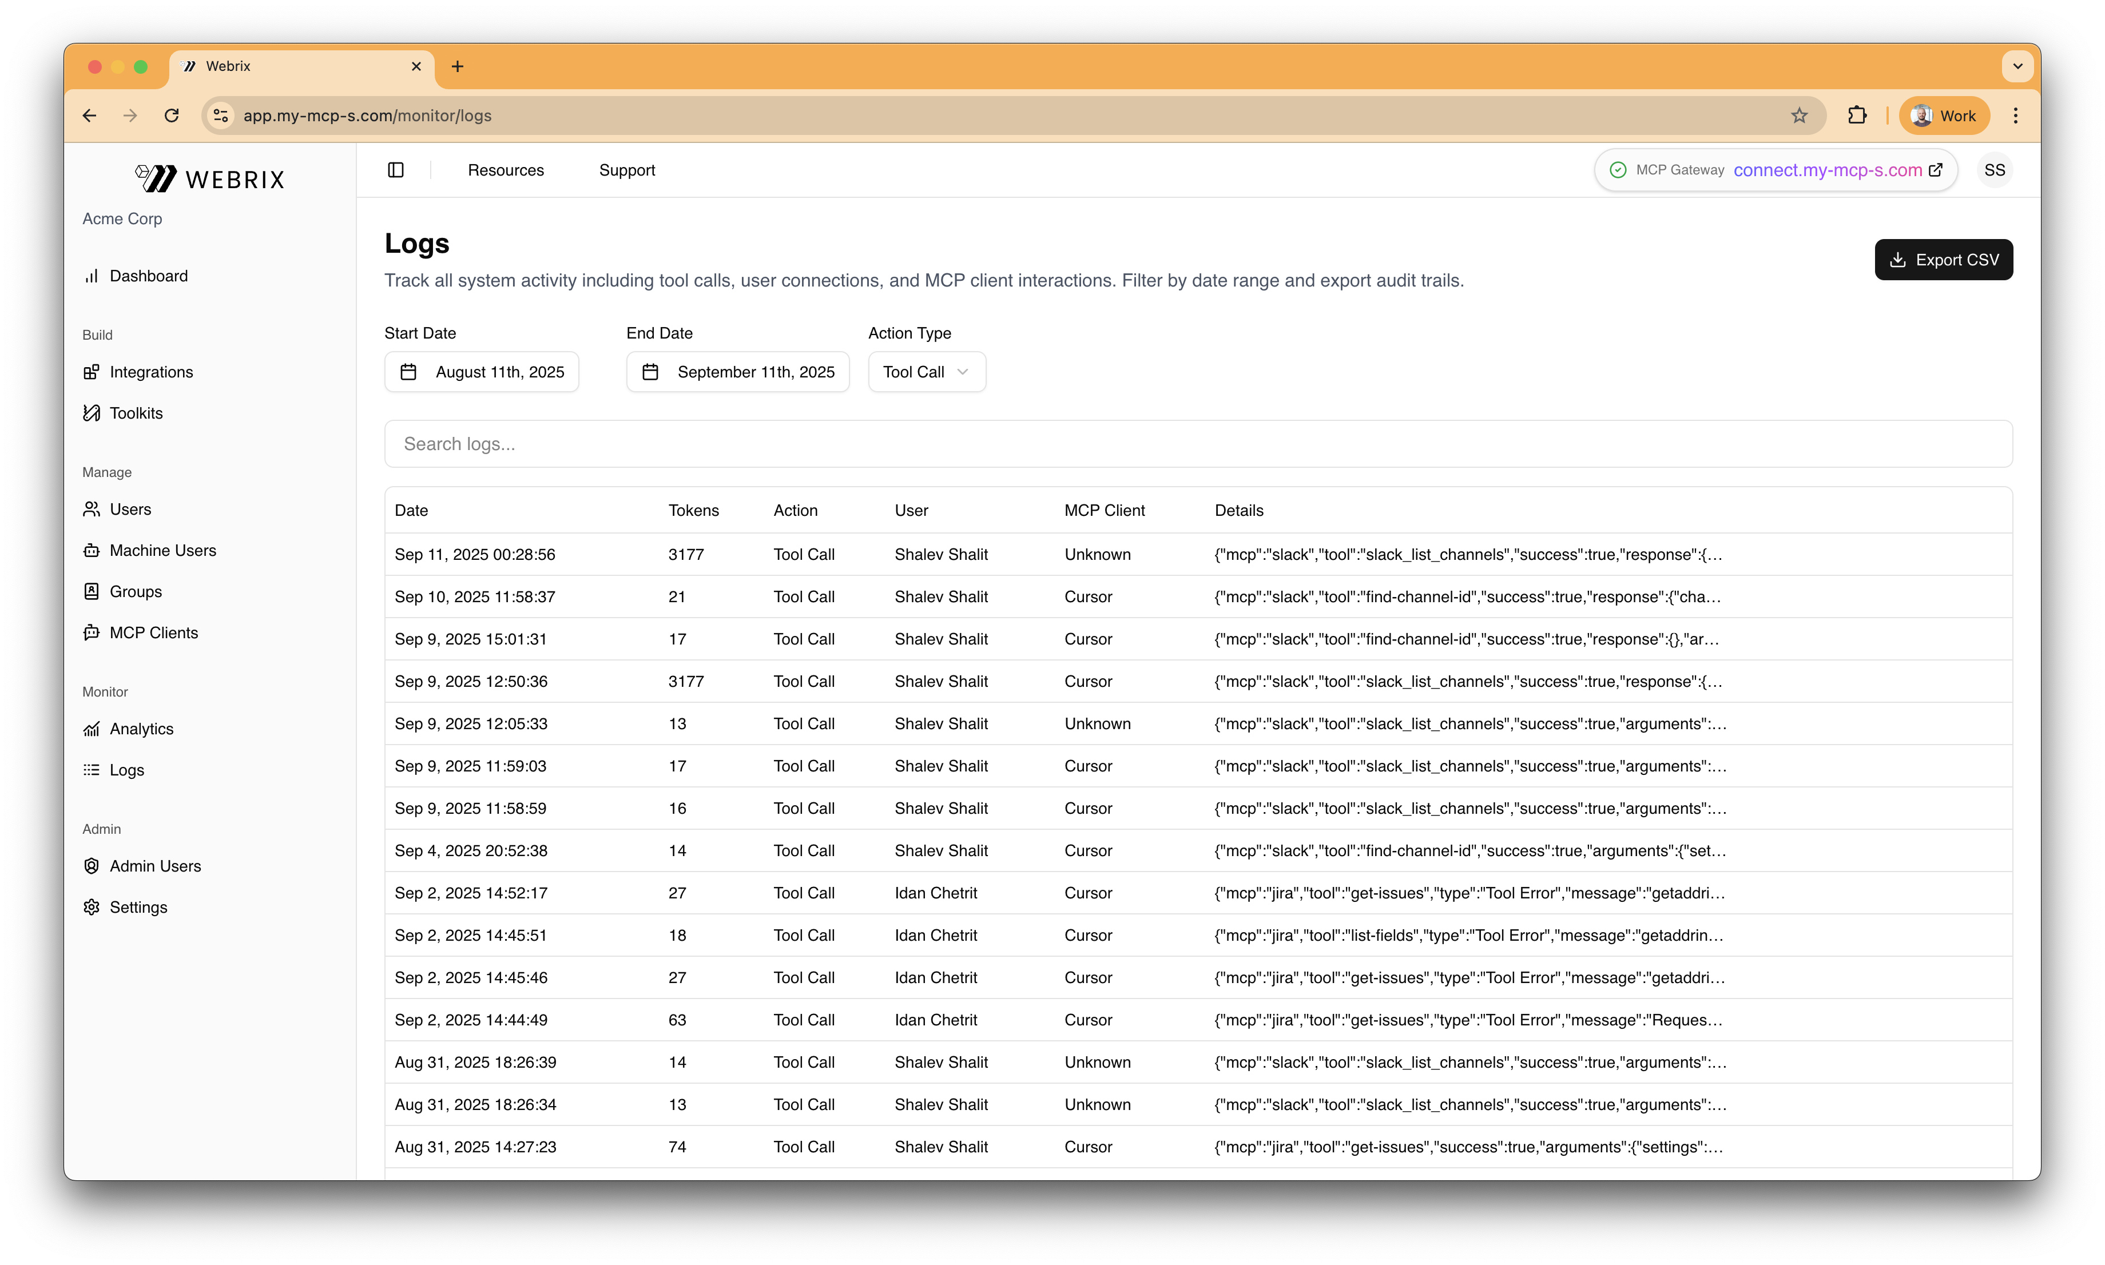The width and height of the screenshot is (2105, 1265).
Task: Open the Admin Users shield icon
Action: [x=91, y=866]
